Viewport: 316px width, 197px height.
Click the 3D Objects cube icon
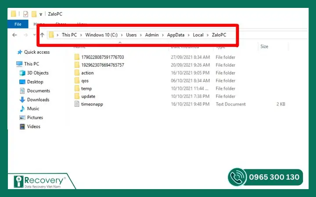(x=22, y=73)
